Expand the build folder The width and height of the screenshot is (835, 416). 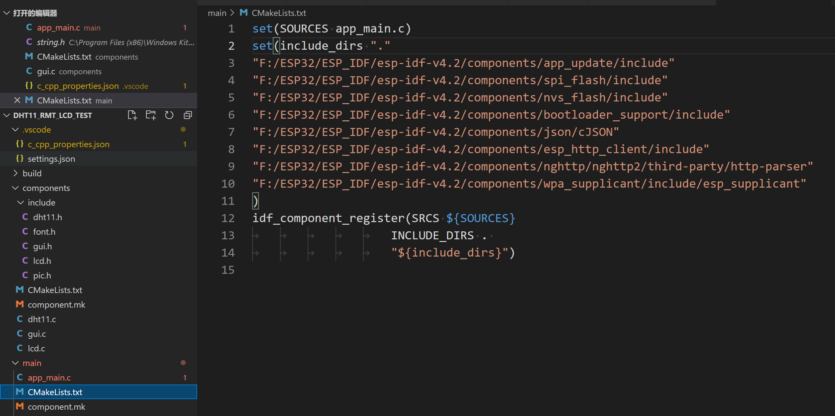pos(15,173)
